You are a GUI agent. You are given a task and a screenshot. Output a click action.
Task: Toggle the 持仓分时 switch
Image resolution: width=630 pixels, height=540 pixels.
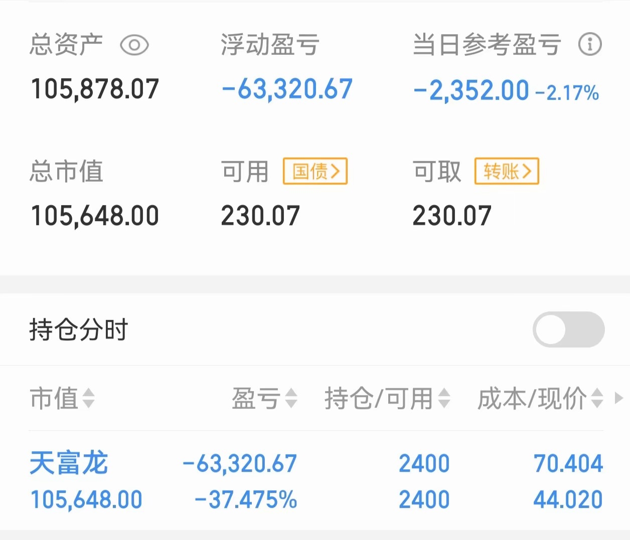[569, 329]
